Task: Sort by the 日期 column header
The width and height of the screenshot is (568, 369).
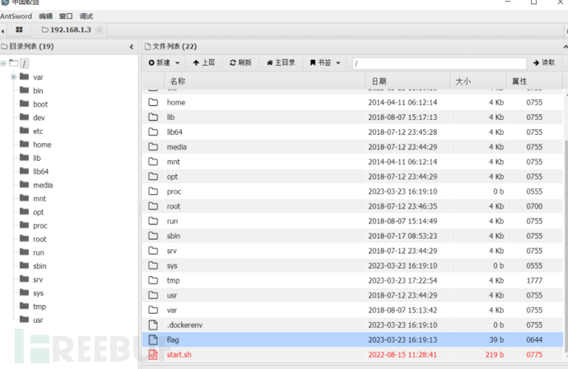Action: pyautogui.click(x=407, y=81)
